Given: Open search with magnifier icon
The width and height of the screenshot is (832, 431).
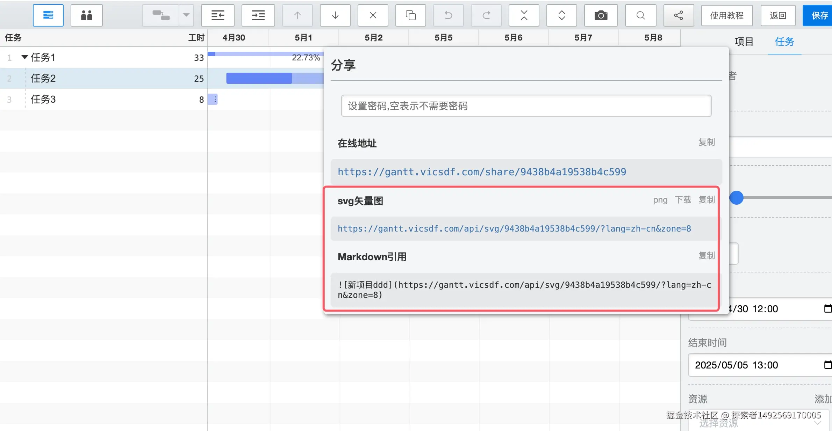Looking at the screenshot, I should pyautogui.click(x=640, y=15).
